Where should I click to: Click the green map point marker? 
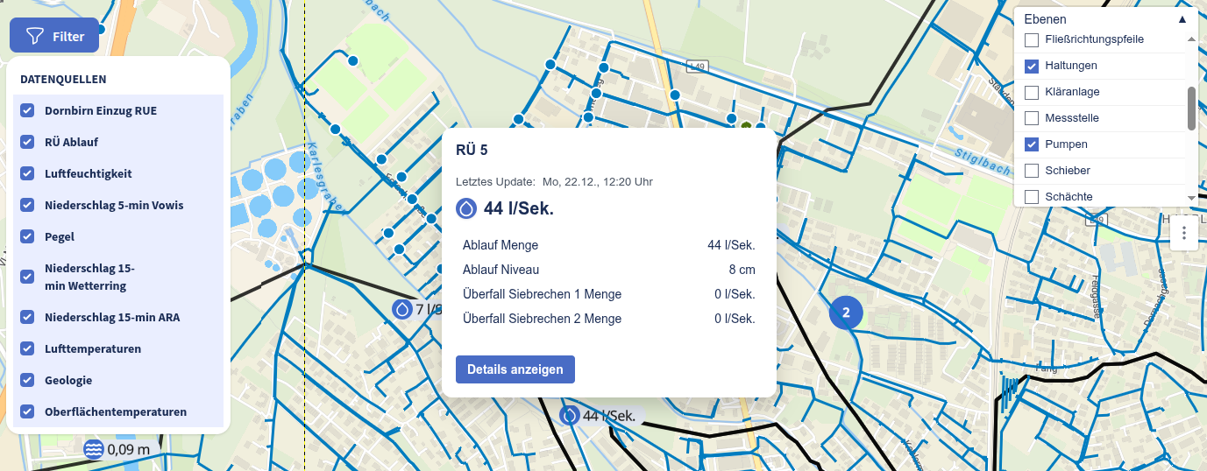[747, 127]
